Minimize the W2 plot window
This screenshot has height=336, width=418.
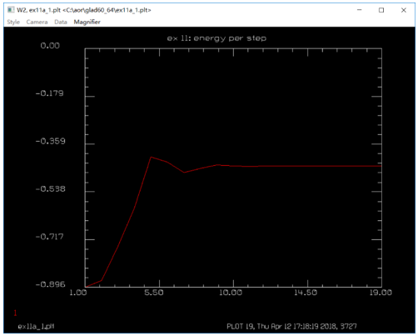tap(359, 10)
